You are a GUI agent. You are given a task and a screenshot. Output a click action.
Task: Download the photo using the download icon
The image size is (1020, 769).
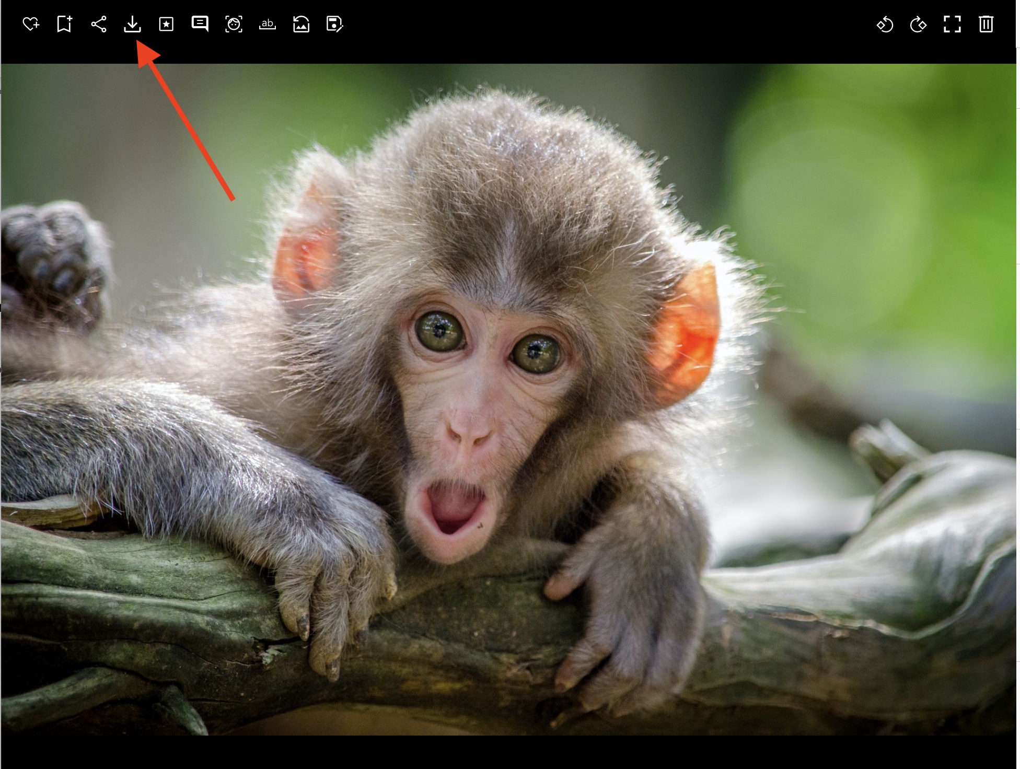point(133,24)
